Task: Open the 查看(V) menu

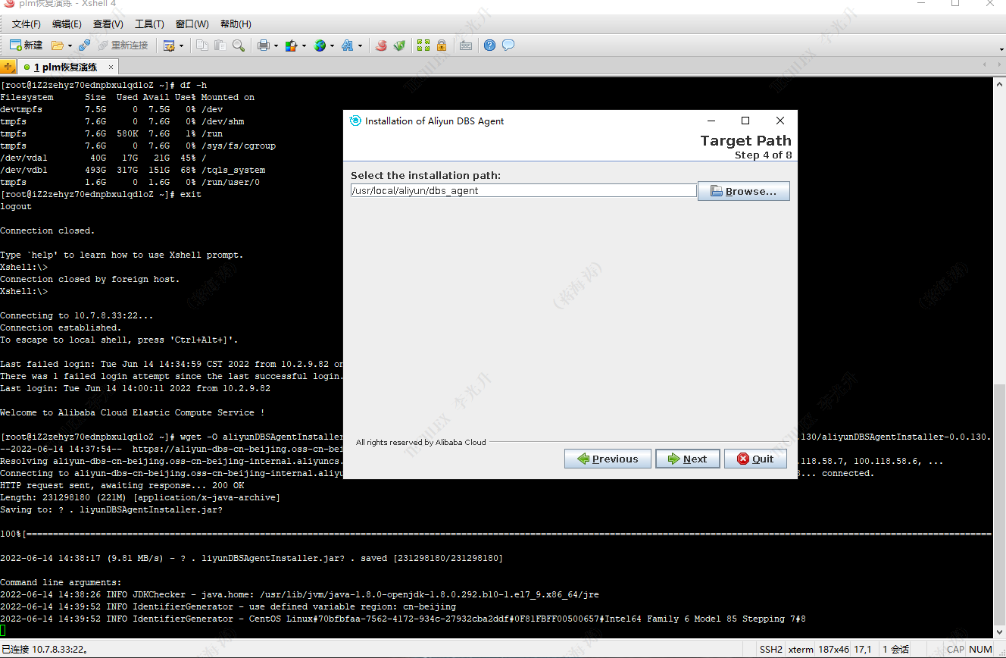Action: pos(108,24)
